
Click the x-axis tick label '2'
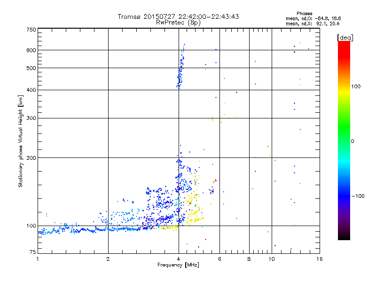point(108,259)
